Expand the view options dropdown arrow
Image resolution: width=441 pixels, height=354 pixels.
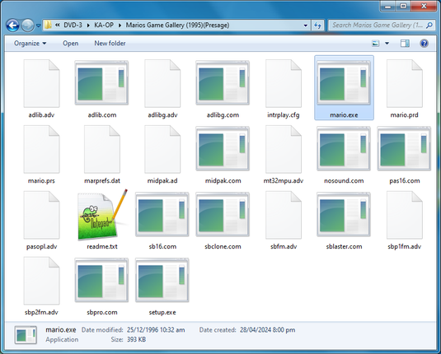click(x=387, y=44)
